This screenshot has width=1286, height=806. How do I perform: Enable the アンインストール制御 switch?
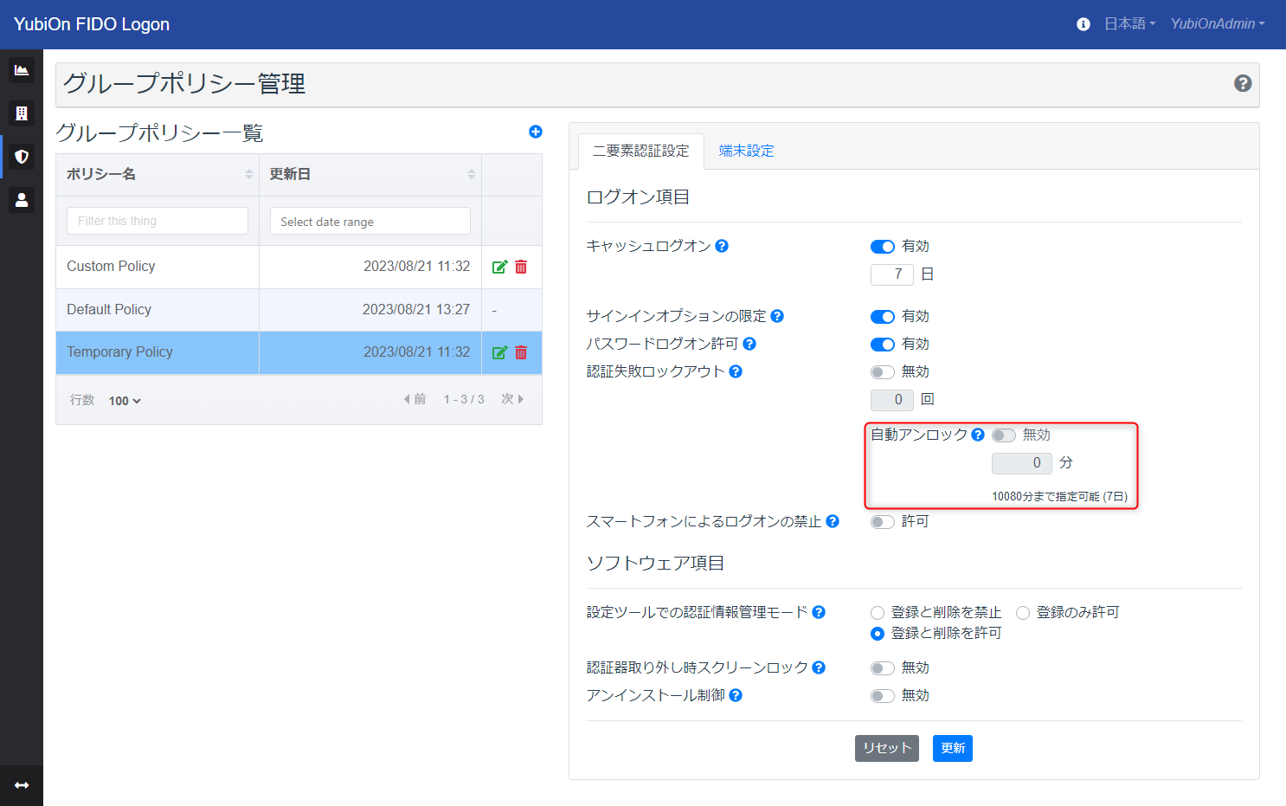tap(882, 696)
